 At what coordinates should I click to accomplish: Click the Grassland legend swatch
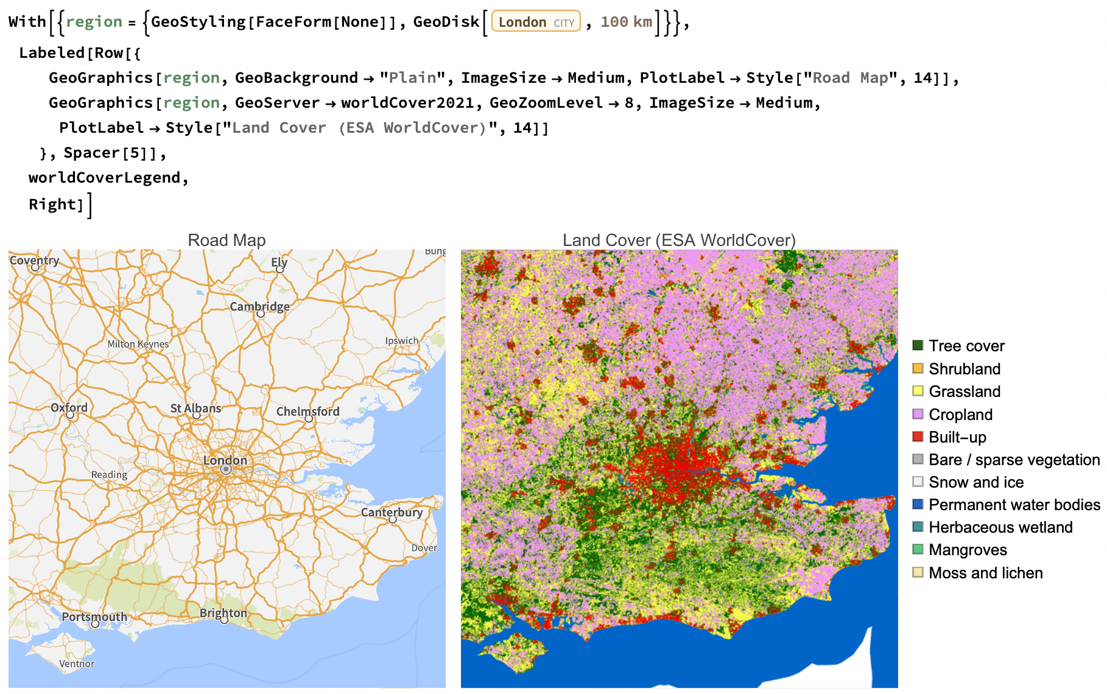pyautogui.click(x=918, y=391)
